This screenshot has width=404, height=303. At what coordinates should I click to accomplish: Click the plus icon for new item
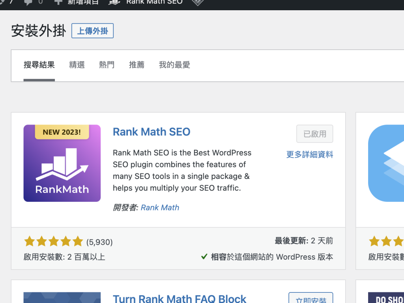pyautogui.click(x=58, y=2)
